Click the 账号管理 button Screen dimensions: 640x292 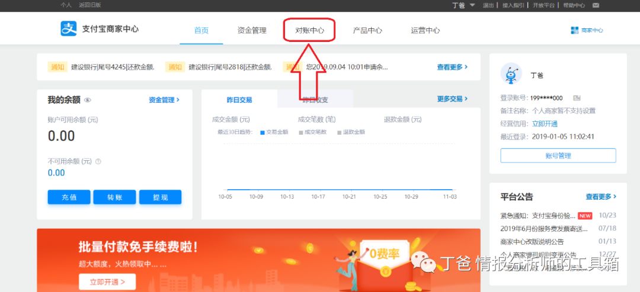point(558,155)
